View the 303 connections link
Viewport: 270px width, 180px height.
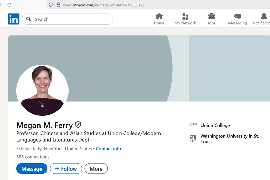pyautogui.click(x=33, y=157)
